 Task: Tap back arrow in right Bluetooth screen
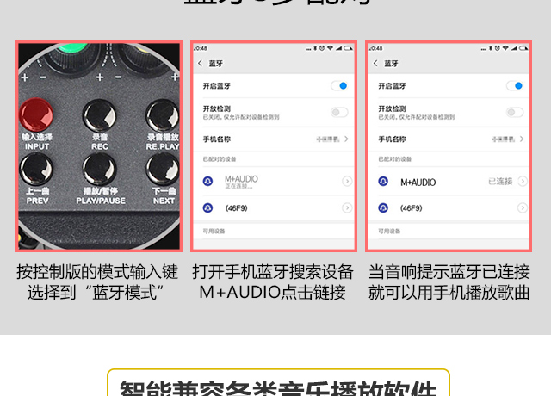375,63
